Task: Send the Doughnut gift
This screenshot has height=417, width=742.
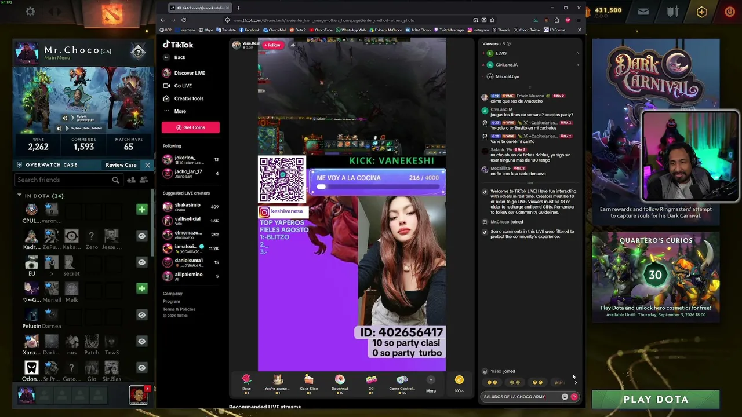Action: (340, 383)
